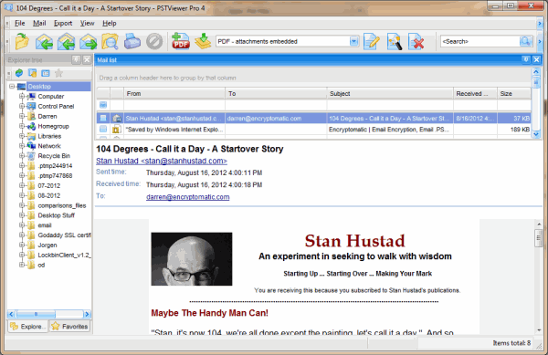Click the Print icon in the toolbar
The width and height of the screenshot is (548, 355).
(x=132, y=42)
